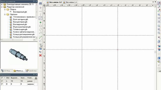Click the magnifier with page icon

[x=159, y=26]
